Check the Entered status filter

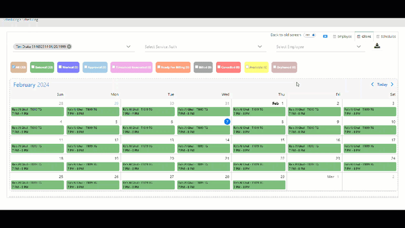(33, 67)
